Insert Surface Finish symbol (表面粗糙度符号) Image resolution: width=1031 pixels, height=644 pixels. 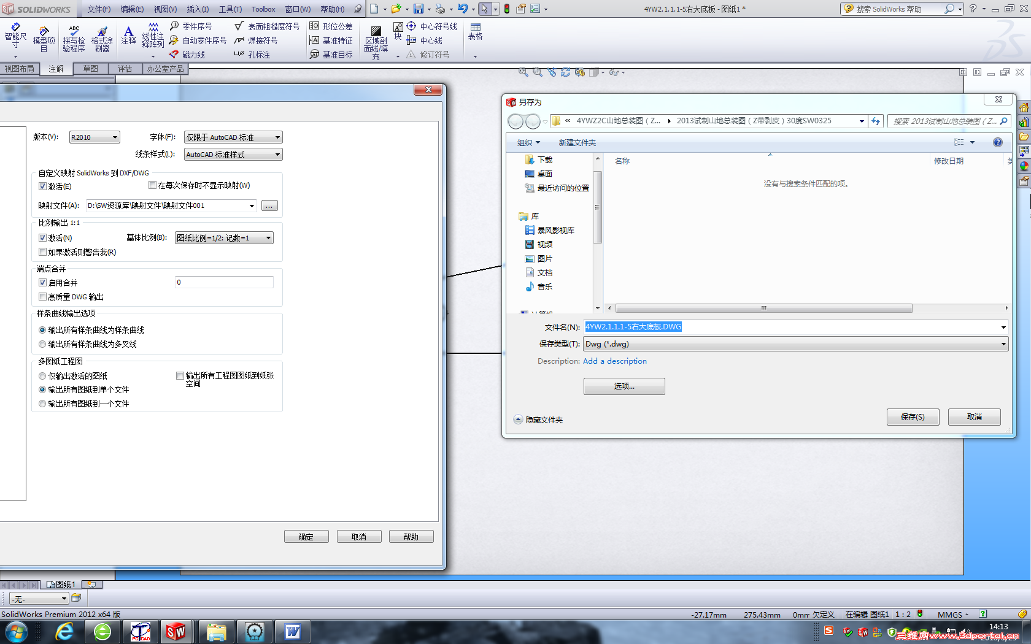click(x=267, y=26)
